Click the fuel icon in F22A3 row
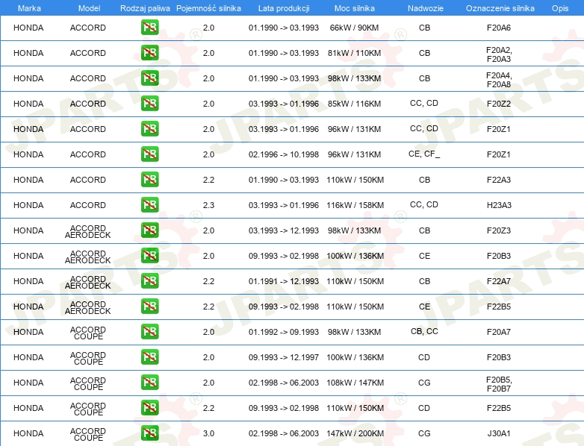584x446 pixels. click(149, 180)
